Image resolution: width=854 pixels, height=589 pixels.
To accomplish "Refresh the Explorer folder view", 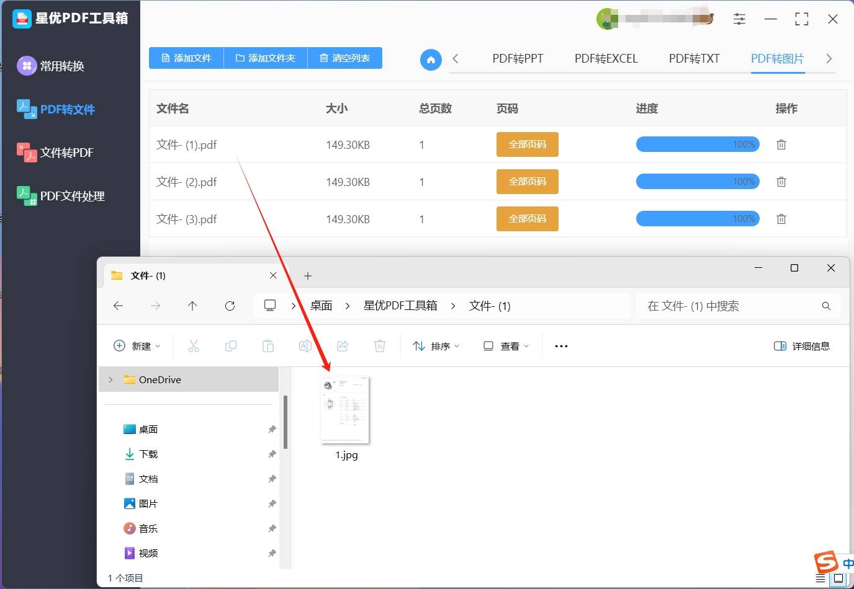I will (230, 306).
